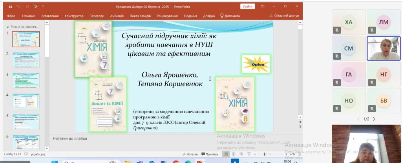
Task: Switch to the Основне ribbon tab
Action: [x=29, y=16]
